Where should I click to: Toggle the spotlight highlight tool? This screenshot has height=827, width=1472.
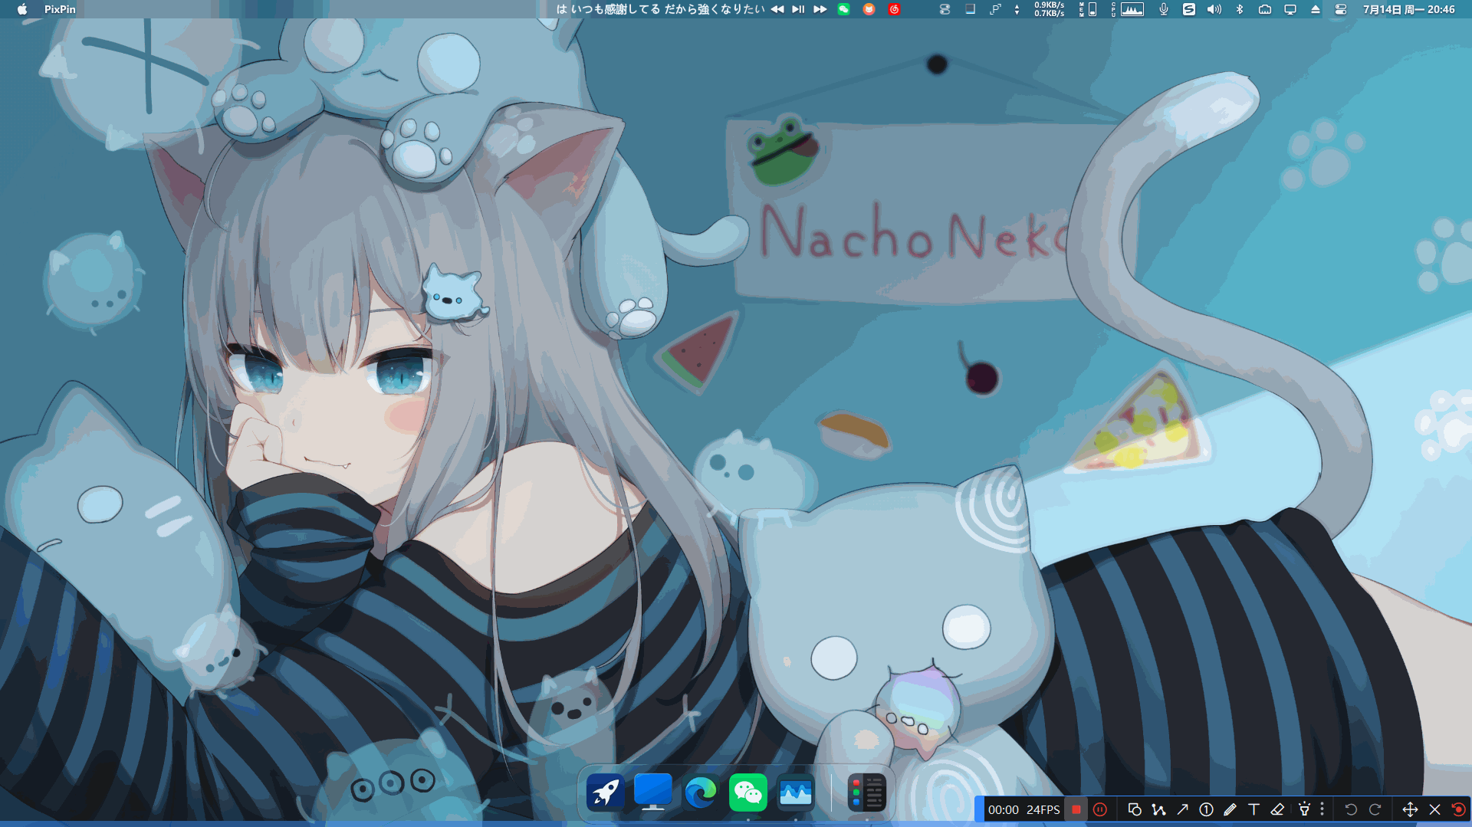coord(1303,809)
